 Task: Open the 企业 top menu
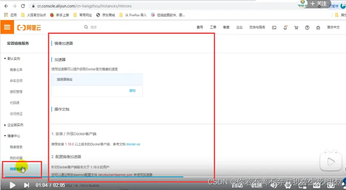coord(239,27)
